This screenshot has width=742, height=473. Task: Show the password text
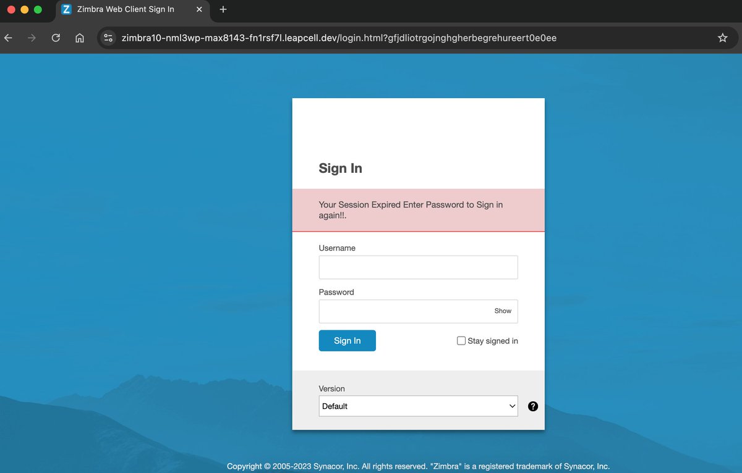[503, 311]
